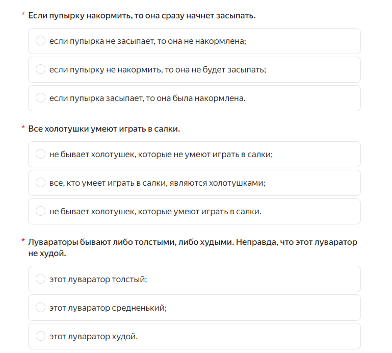
Task: Click answer text 'этот луваратор худой.'
Action: pyautogui.click(x=93, y=337)
